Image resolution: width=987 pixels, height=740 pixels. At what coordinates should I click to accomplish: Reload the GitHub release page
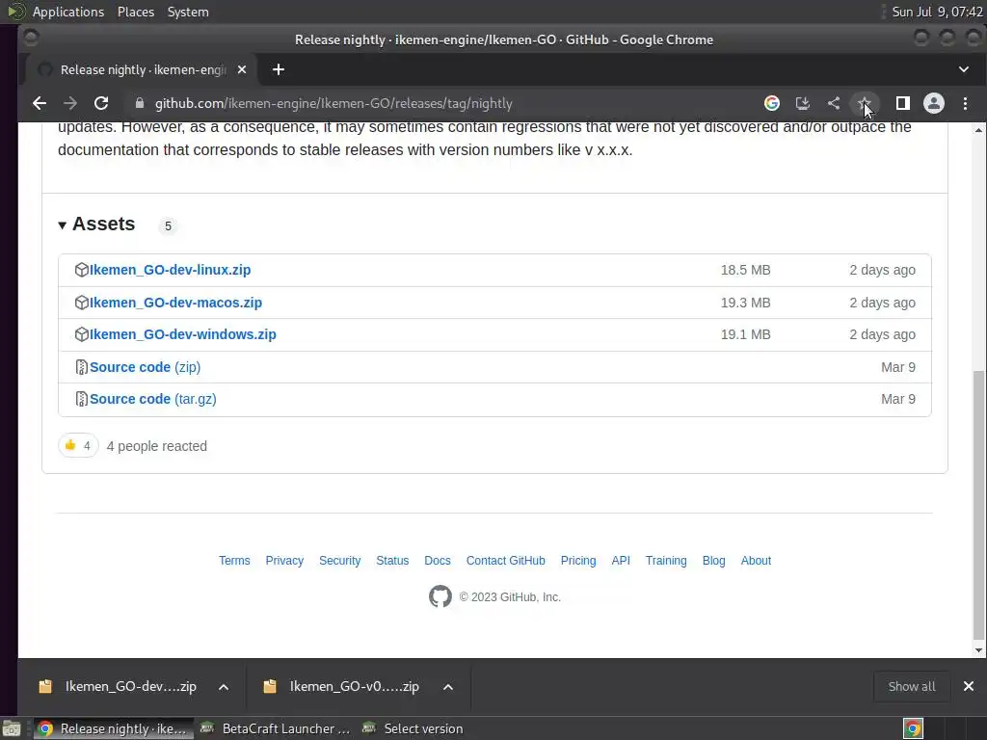(x=100, y=103)
